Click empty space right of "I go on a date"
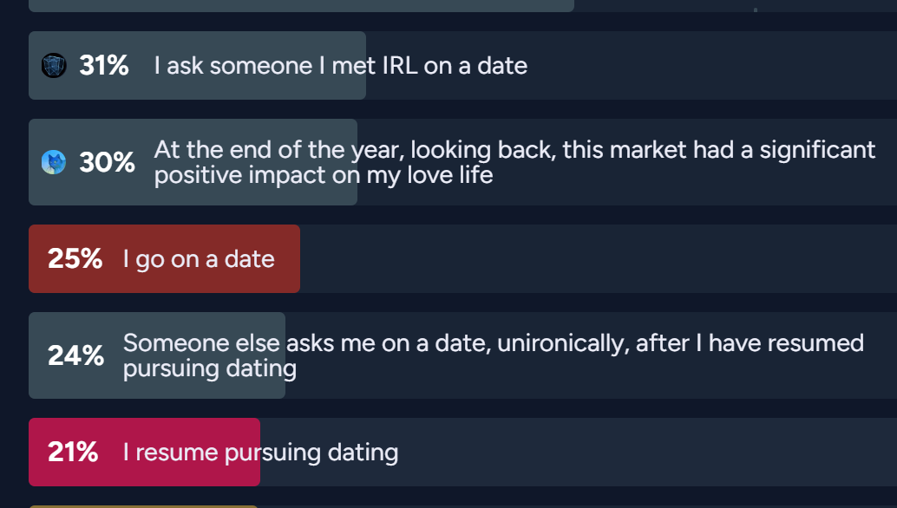897x508 pixels. (590, 258)
